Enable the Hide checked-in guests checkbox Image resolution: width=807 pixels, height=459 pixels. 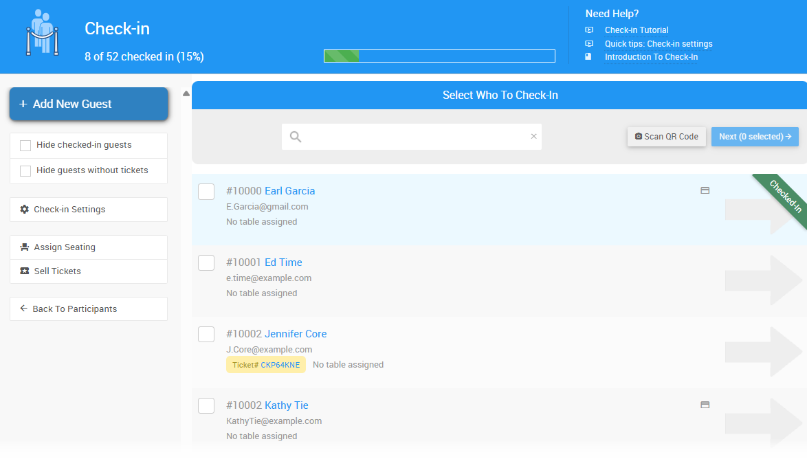pos(25,145)
